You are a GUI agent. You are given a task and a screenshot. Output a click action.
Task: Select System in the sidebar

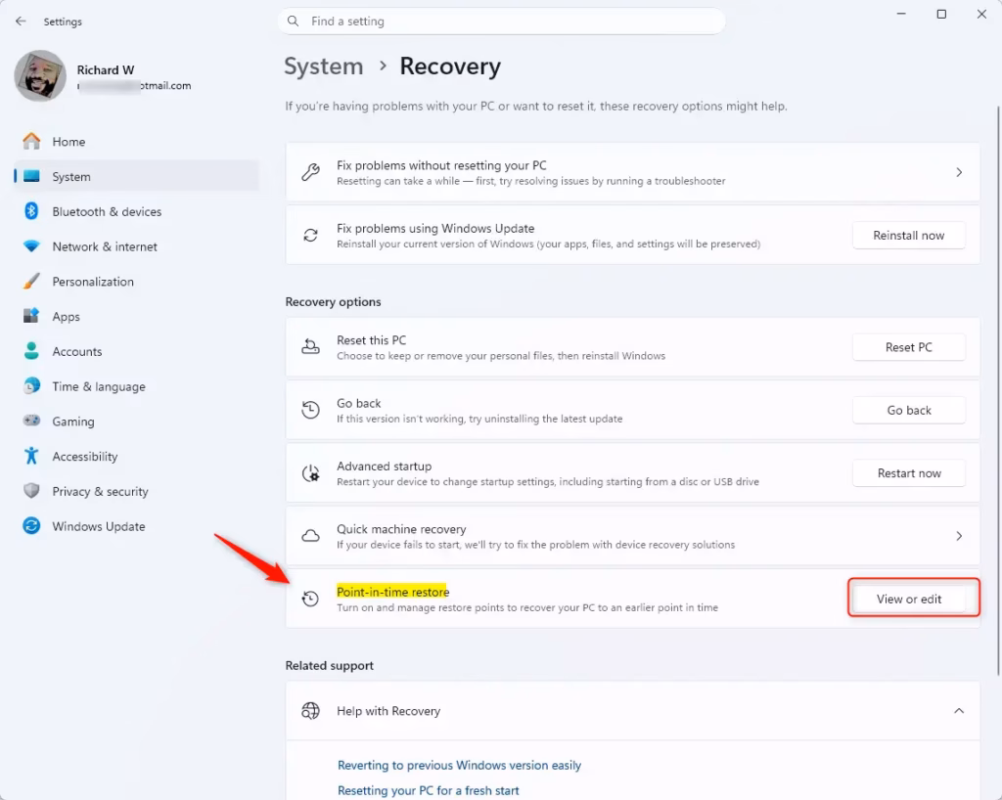click(x=137, y=177)
